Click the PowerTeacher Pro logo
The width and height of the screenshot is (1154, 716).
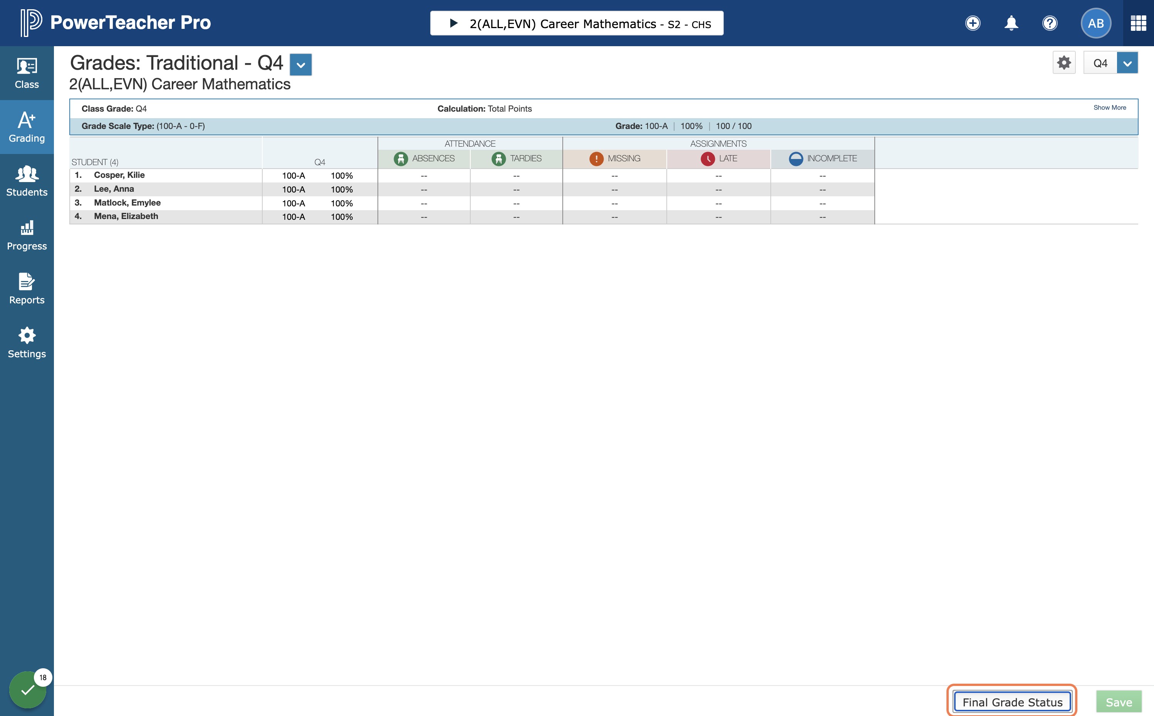pyautogui.click(x=115, y=23)
